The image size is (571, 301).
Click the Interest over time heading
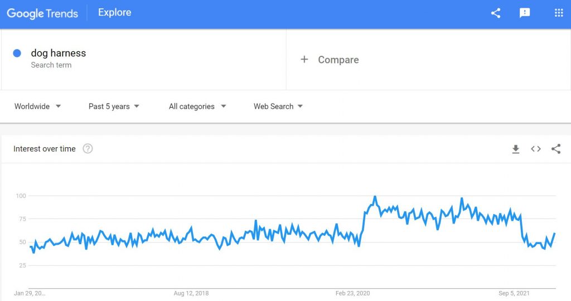45,148
